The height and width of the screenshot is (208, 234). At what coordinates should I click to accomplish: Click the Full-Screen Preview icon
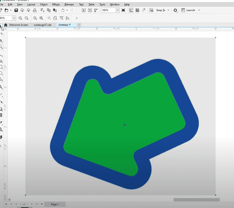pyautogui.click(x=124, y=10)
